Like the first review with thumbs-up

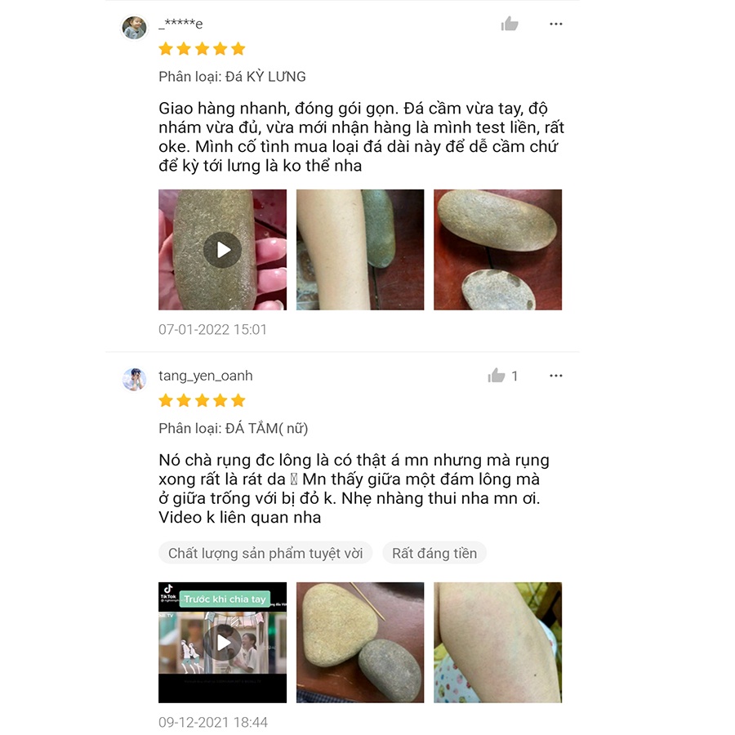pos(509,24)
